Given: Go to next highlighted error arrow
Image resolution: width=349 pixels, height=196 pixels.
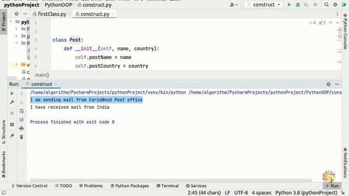Looking at the screenshot, I should point(338,23).
